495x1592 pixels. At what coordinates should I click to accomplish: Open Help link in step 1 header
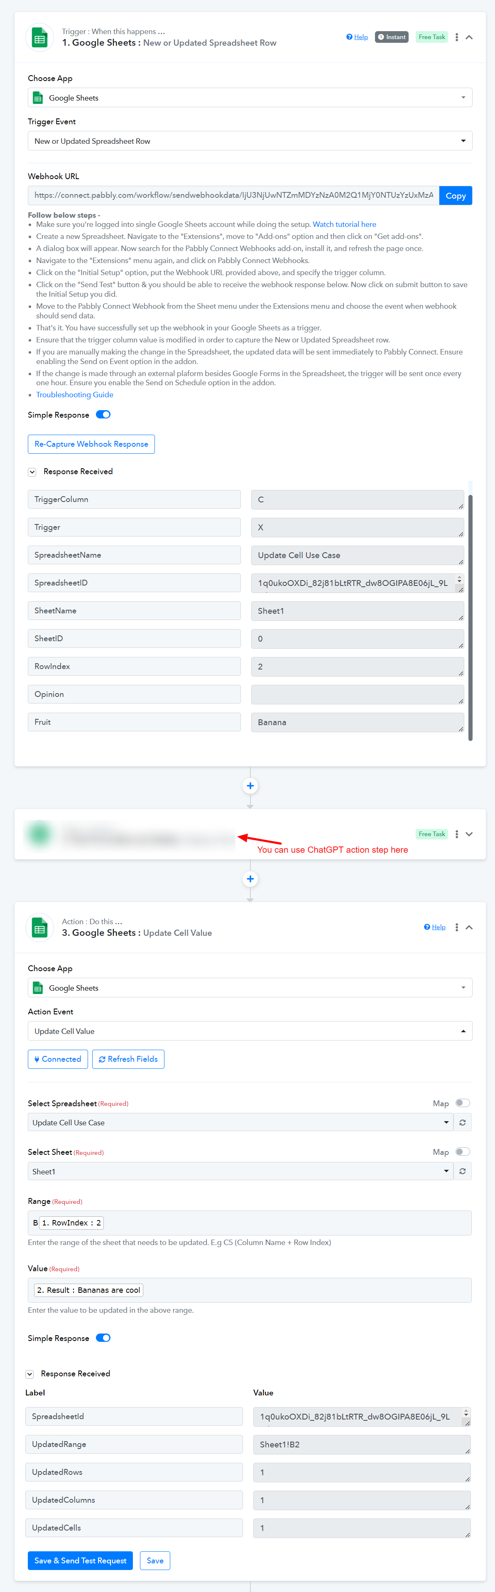pyautogui.click(x=357, y=37)
